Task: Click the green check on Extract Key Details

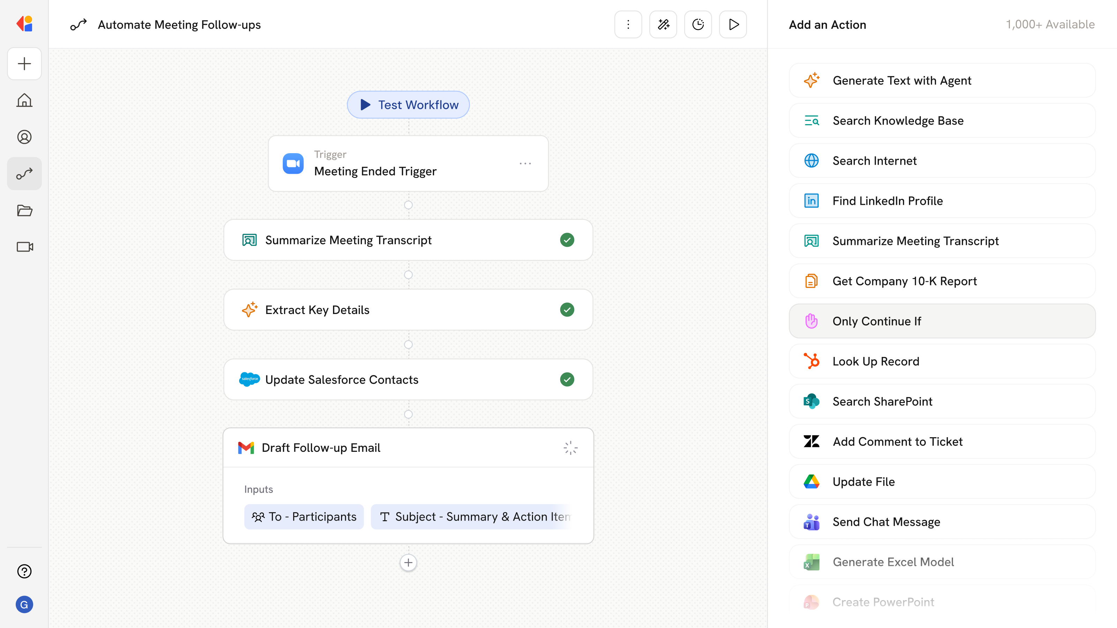Action: click(x=567, y=309)
